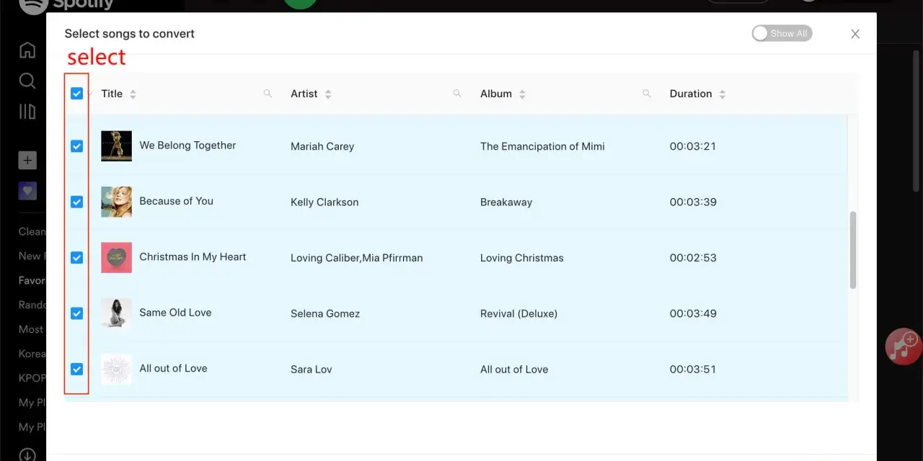Click We Belong Together album thumbnail
The height and width of the screenshot is (461, 923).
[x=116, y=146]
